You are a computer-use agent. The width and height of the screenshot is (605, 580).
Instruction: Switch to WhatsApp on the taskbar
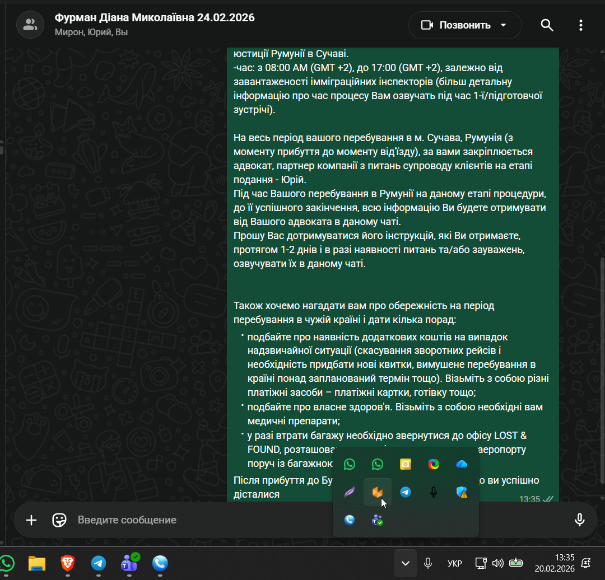(x=6, y=563)
